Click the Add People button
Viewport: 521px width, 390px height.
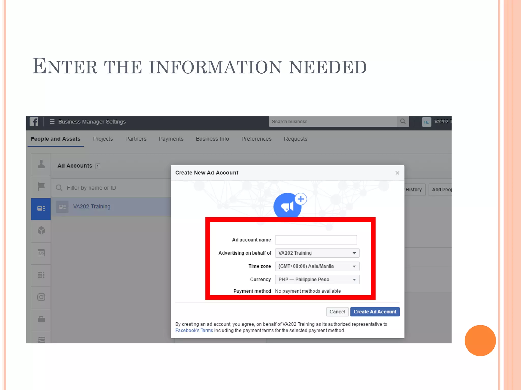(440, 190)
